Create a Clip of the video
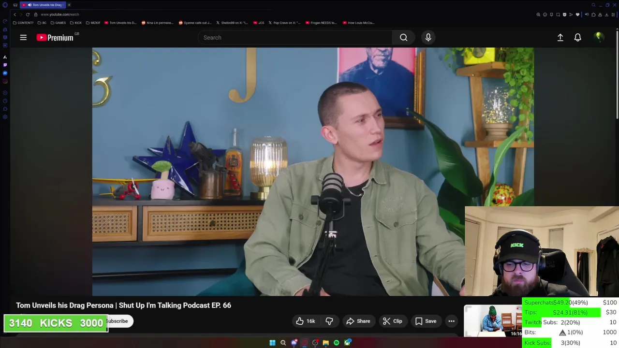Screen dimensions: 619x348 click(x=392, y=321)
